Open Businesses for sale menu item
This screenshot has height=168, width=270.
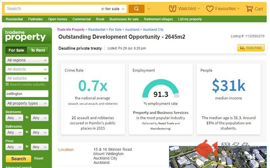click(124, 19)
